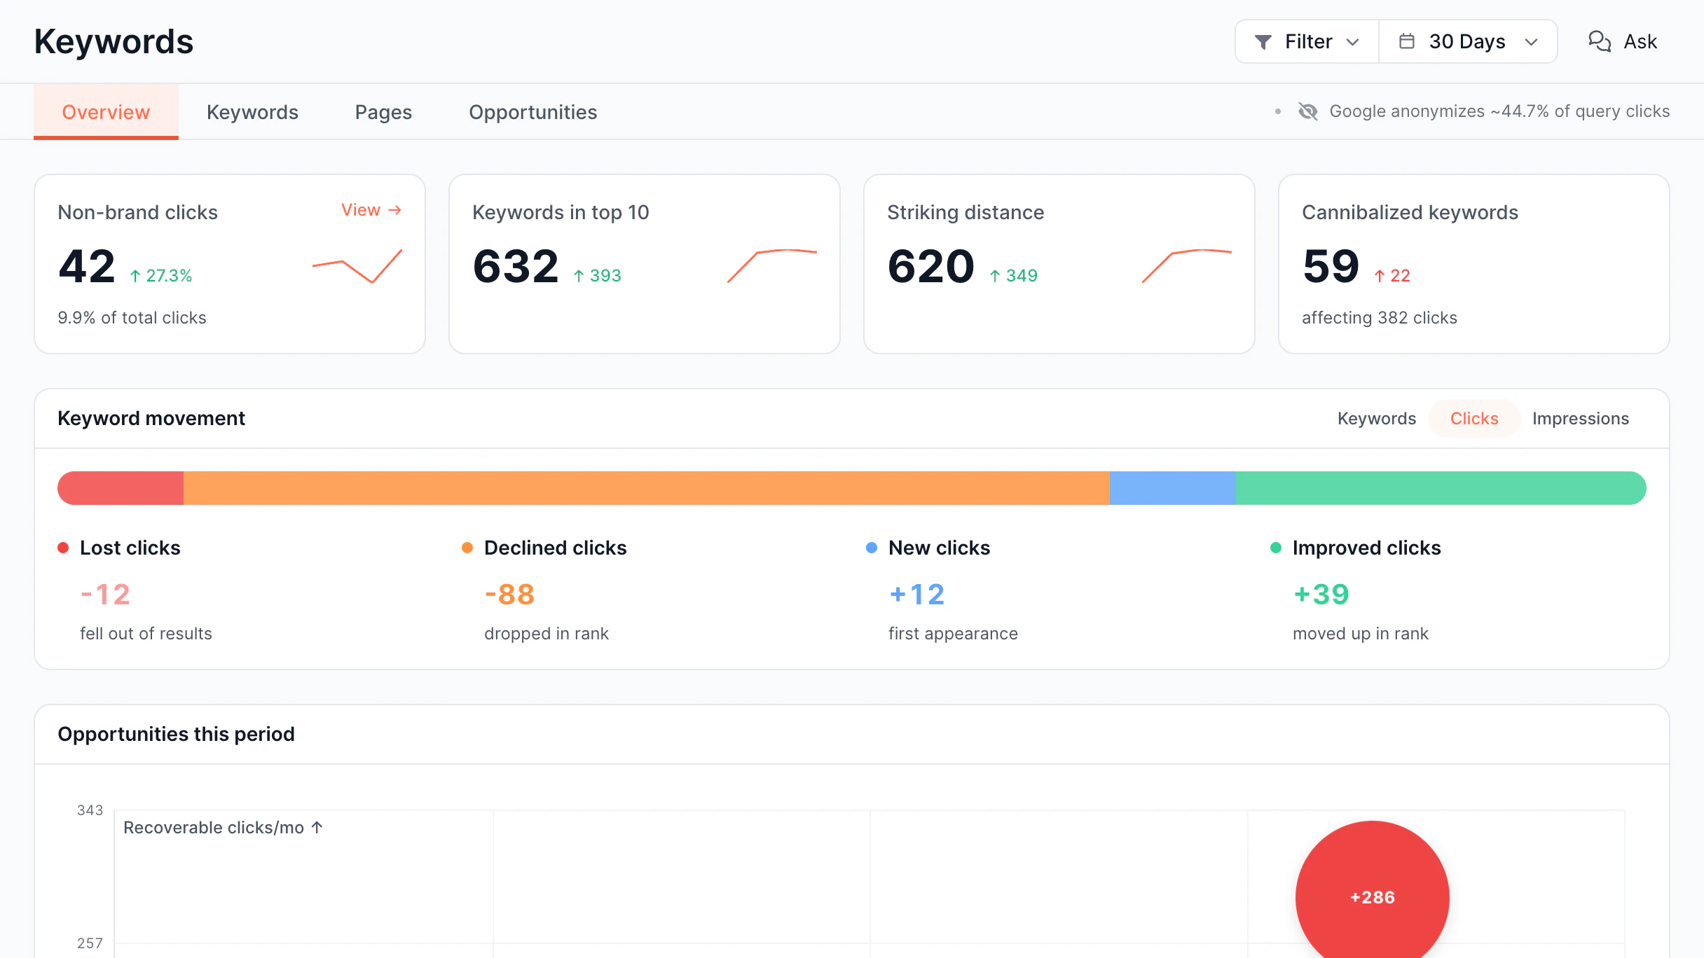Click the -12 Lost clicks value
This screenshot has width=1704, height=958.
[105, 595]
